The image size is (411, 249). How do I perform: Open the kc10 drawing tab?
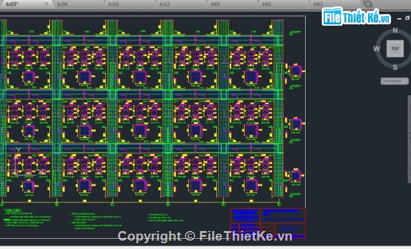[x=114, y=4]
